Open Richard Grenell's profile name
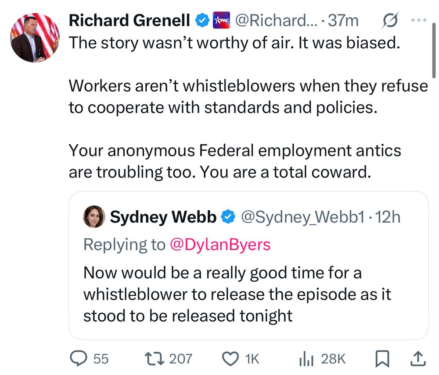 [129, 20]
